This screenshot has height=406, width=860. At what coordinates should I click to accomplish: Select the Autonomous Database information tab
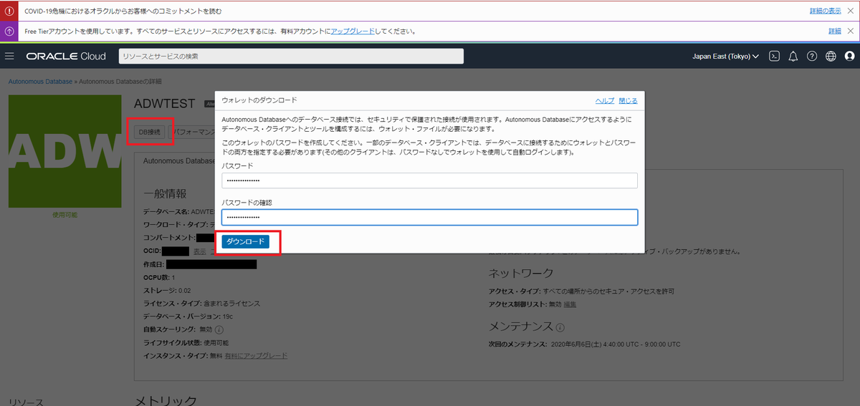tap(179, 161)
